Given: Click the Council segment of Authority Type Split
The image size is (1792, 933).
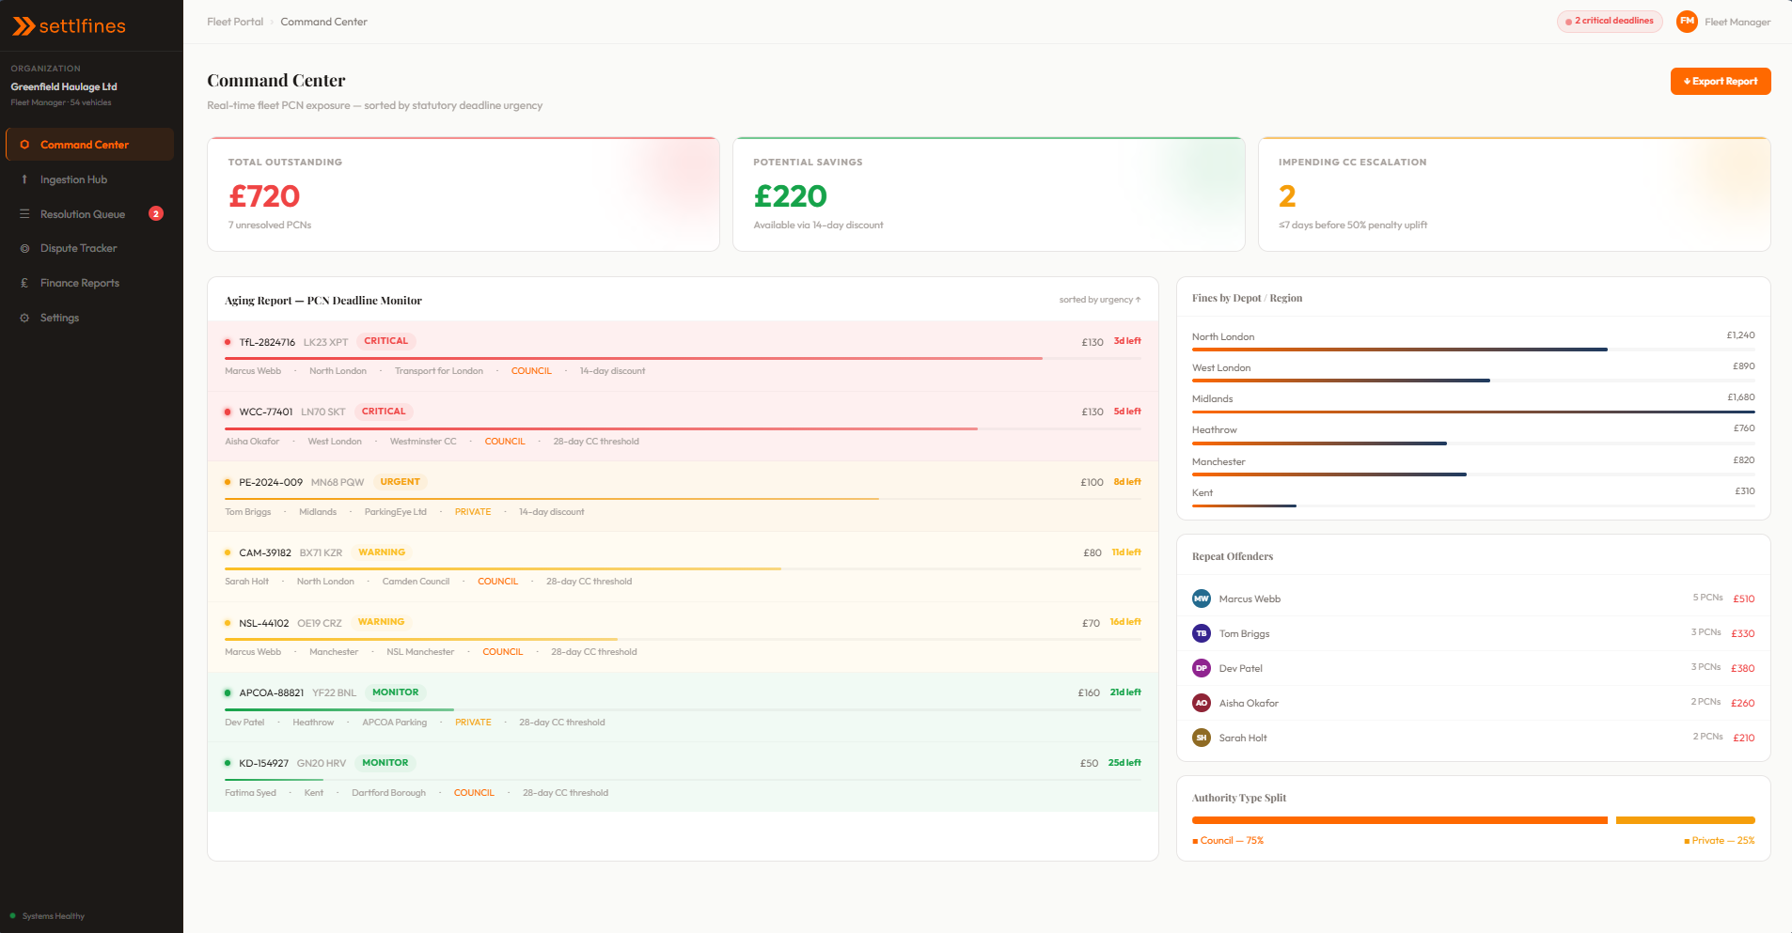Looking at the screenshot, I should click(x=1399, y=820).
